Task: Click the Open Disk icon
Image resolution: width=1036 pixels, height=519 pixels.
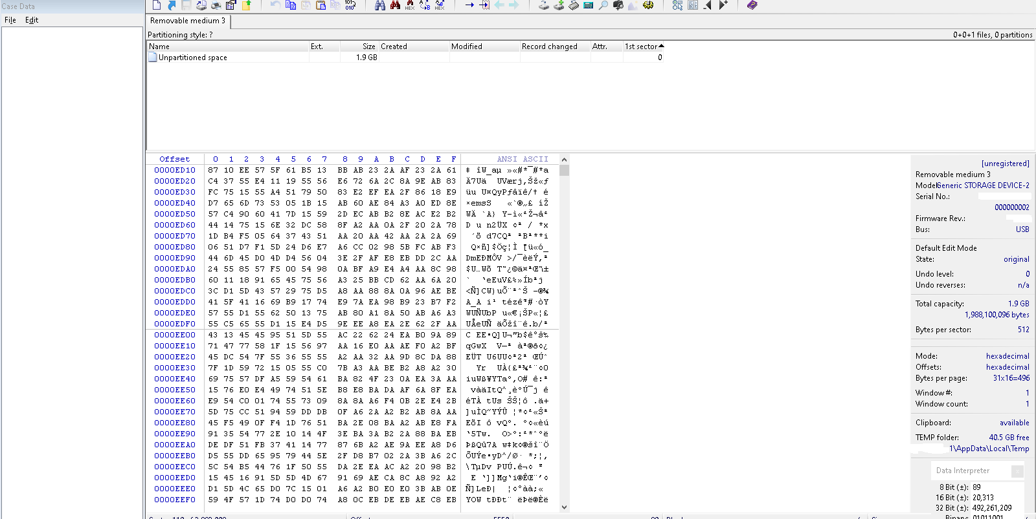Action: click(559, 5)
